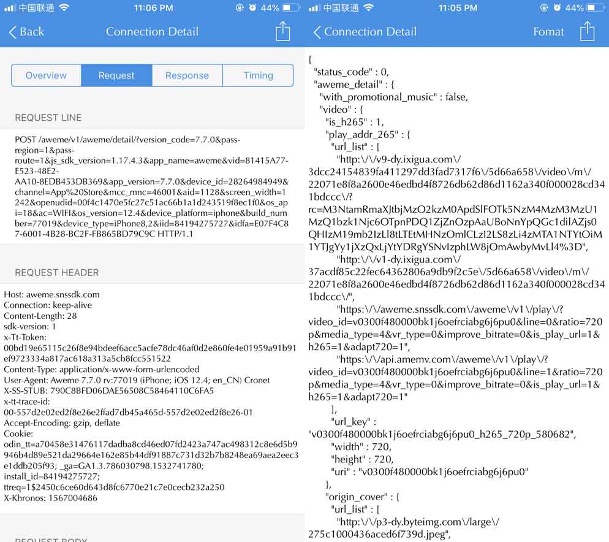The image size is (609, 542).
Task: Tap the centered Connection Detail title on the left screen
Action: click(152, 32)
